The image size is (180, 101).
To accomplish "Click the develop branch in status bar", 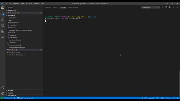I will click(x=8, y=98).
